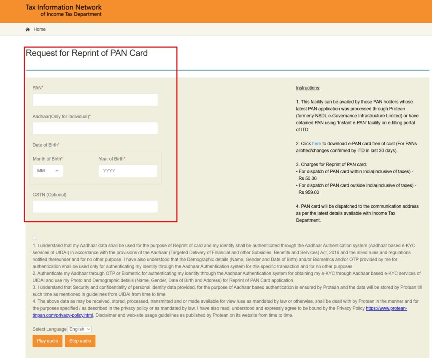Click the Aadhaar number input field
Screen dimensions: 432x358
[x=95, y=128]
